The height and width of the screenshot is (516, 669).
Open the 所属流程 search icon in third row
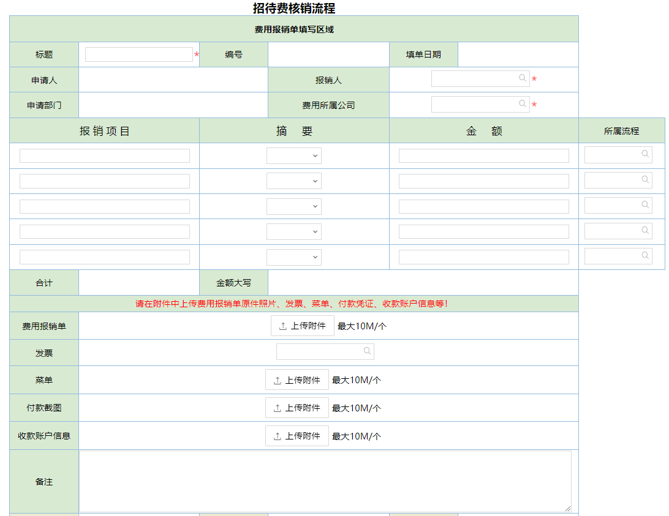point(645,204)
